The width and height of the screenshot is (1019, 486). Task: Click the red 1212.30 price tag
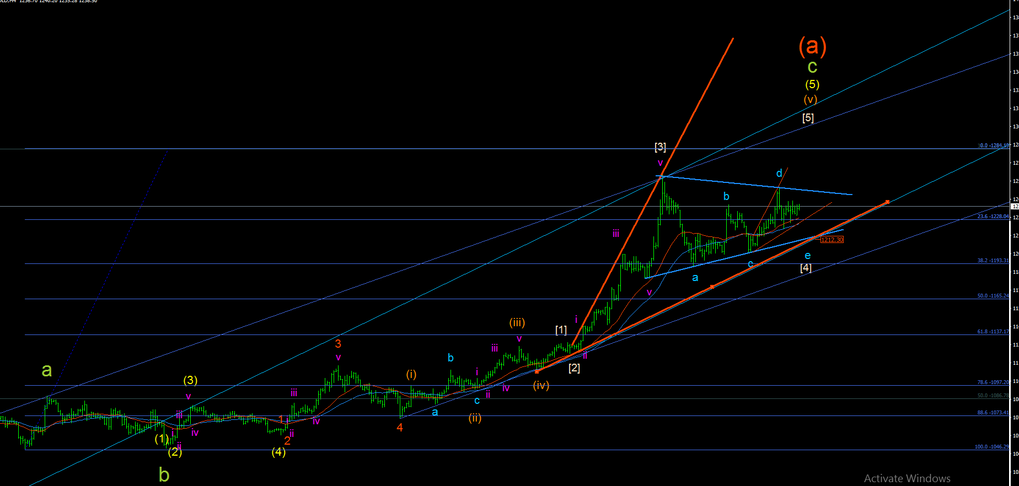pos(832,240)
